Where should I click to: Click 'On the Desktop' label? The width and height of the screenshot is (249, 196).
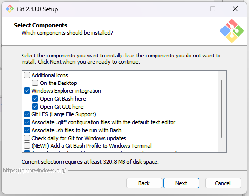pyautogui.click(x=59, y=83)
